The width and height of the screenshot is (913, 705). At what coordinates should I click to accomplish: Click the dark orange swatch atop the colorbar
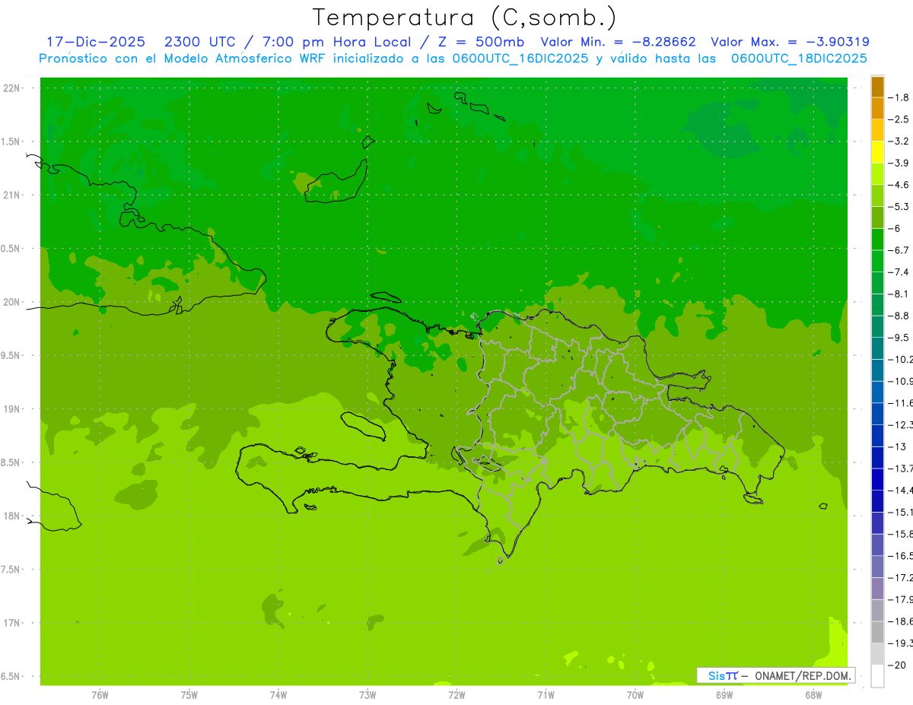(877, 87)
